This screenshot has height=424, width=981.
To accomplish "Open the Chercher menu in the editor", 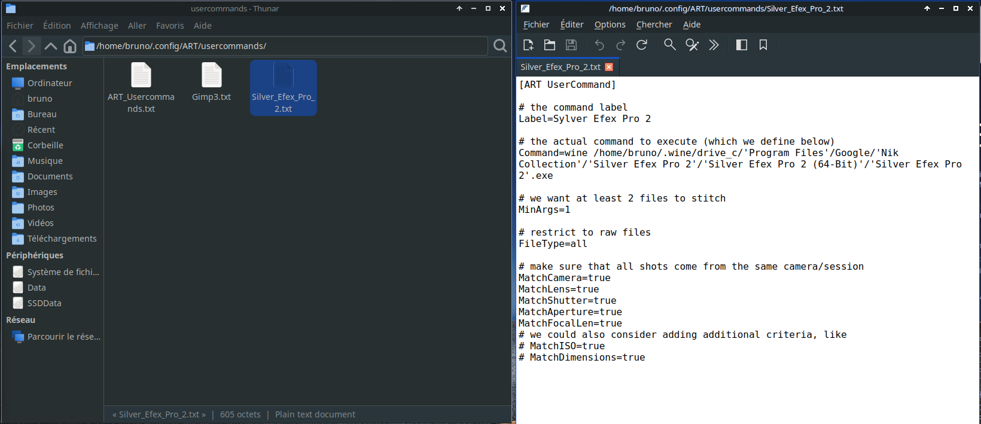I will tap(654, 25).
